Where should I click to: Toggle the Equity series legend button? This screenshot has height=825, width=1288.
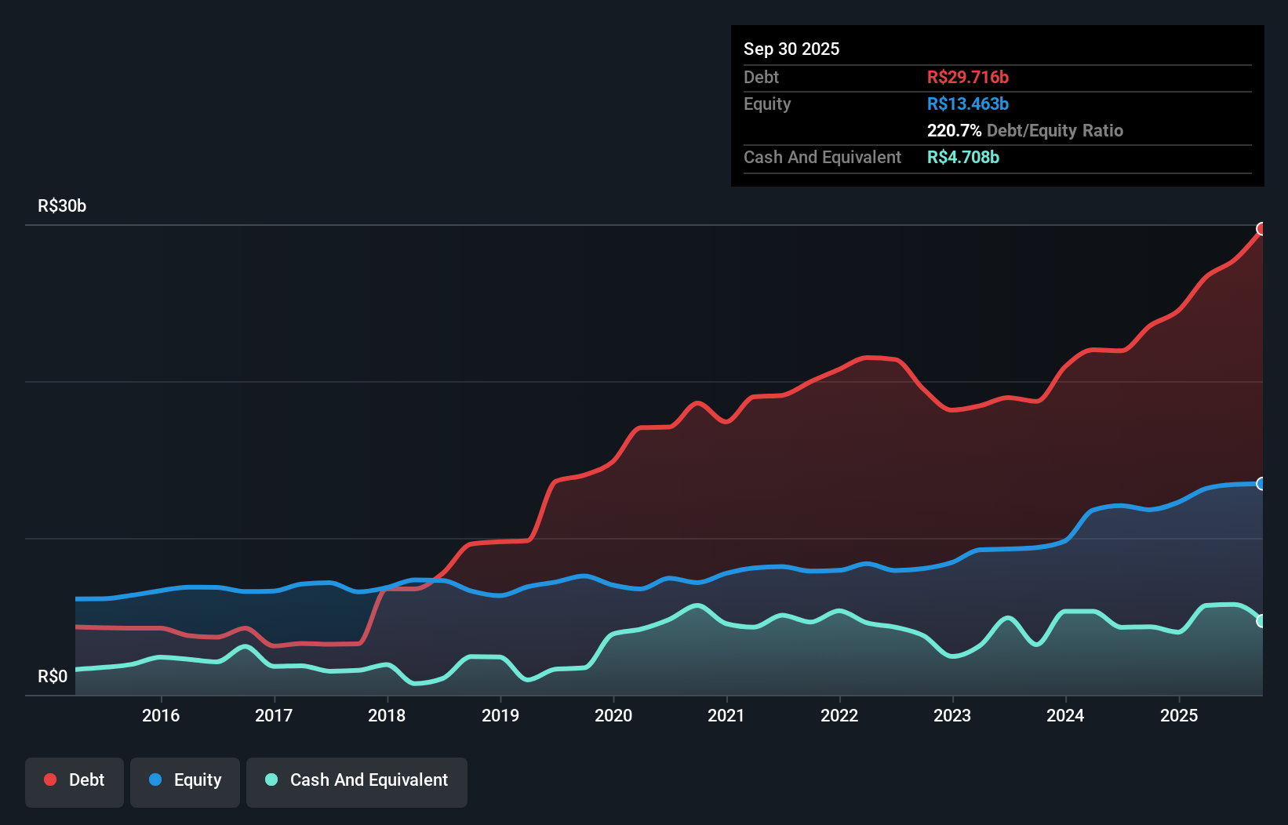click(x=185, y=782)
